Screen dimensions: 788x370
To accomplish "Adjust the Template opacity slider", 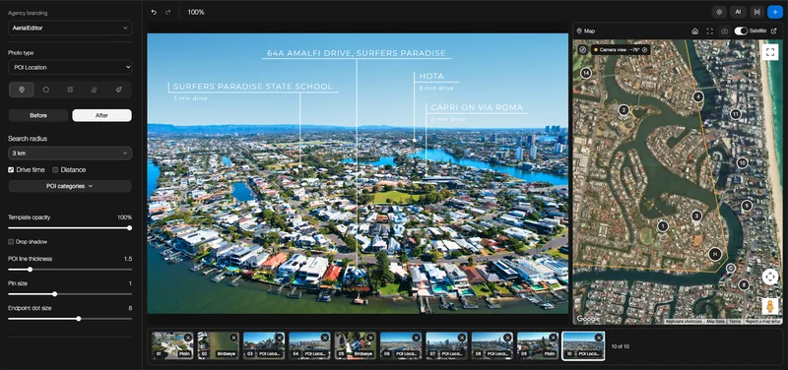I will click(70, 228).
